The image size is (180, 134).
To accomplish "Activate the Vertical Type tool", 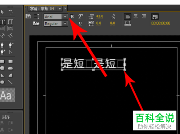I will click(10, 22).
